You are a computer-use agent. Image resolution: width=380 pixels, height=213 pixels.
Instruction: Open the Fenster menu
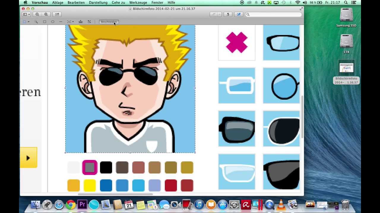click(157, 3)
